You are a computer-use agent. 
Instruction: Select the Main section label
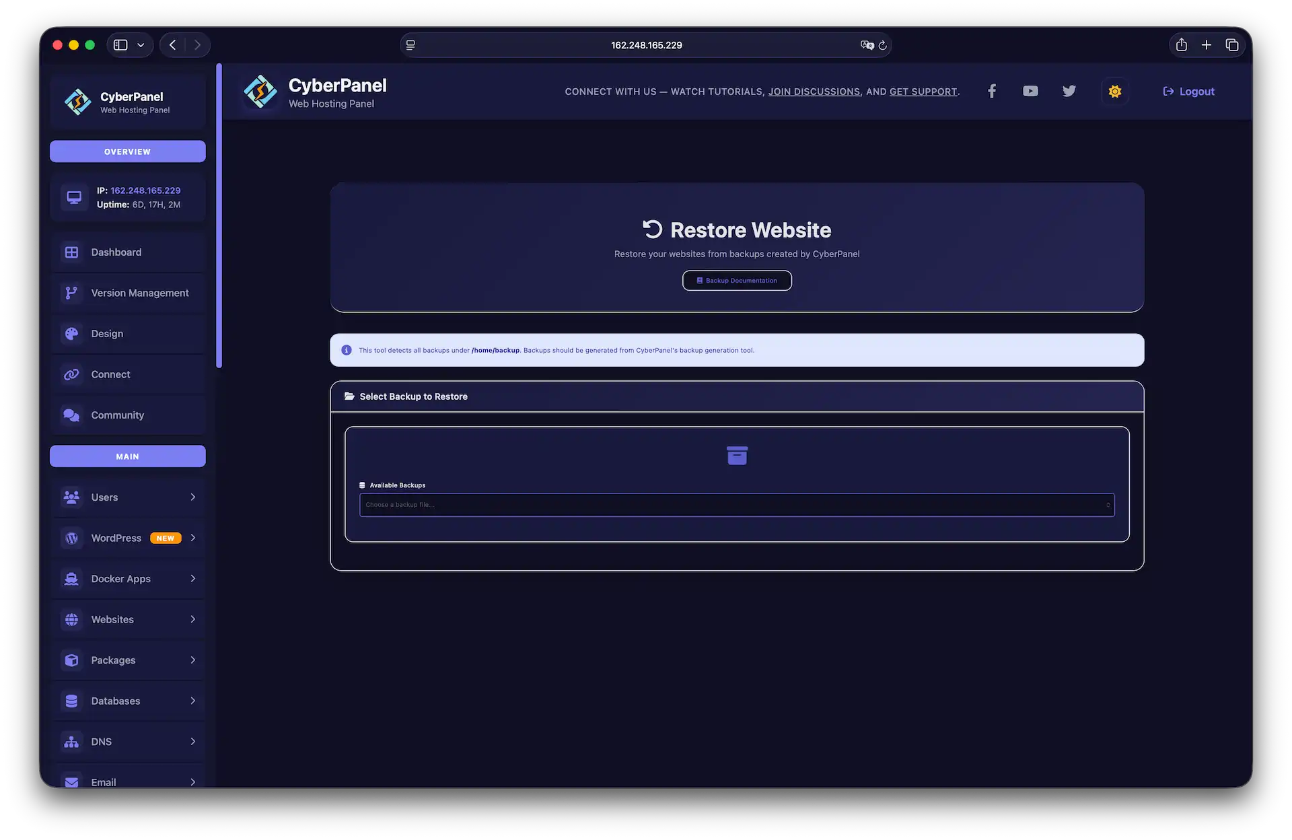pyautogui.click(x=127, y=456)
